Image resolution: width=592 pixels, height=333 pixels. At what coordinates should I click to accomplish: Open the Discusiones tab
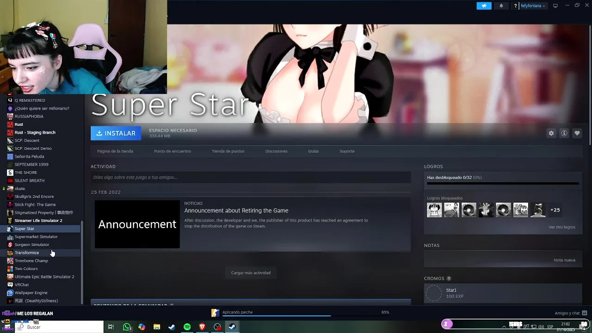[277, 151]
